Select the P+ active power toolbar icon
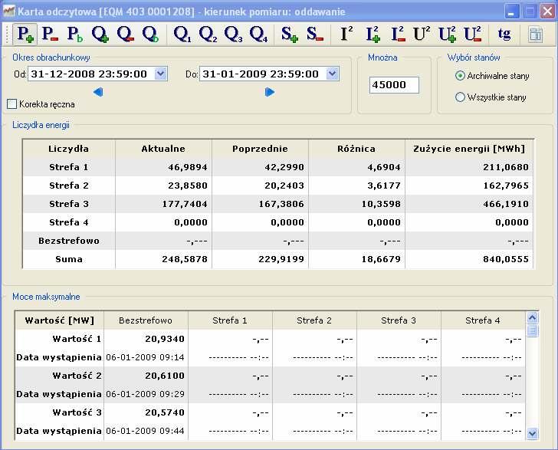Screen dimensions: 558x450 pos(25,34)
